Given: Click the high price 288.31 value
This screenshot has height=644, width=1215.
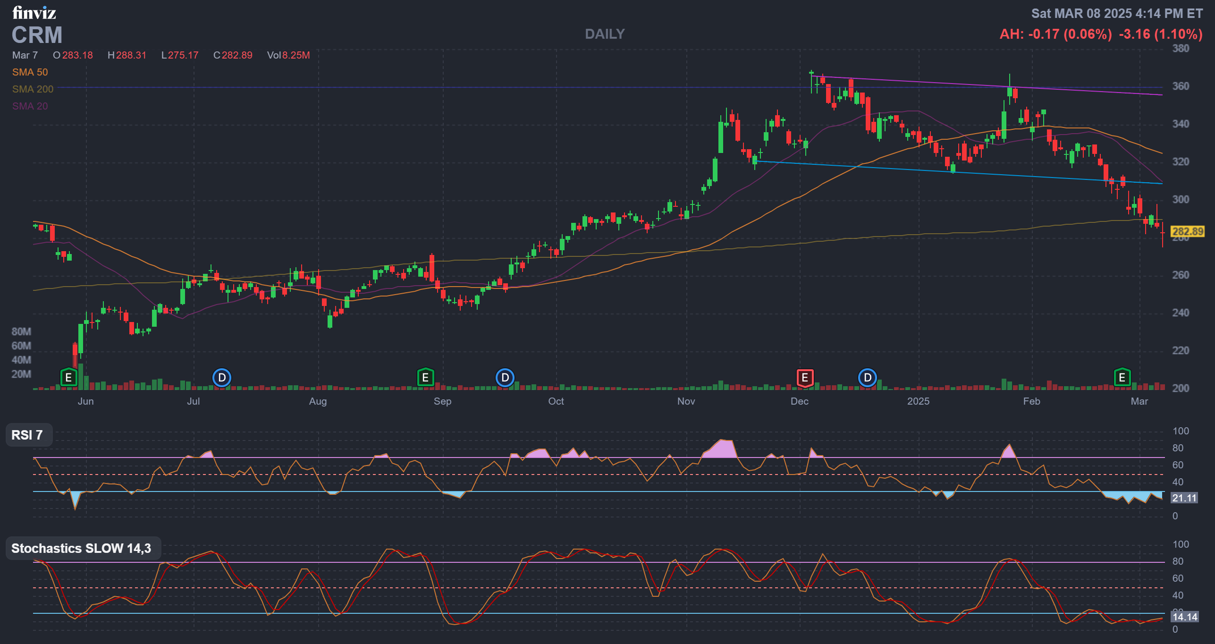Looking at the screenshot, I should pyautogui.click(x=131, y=55).
